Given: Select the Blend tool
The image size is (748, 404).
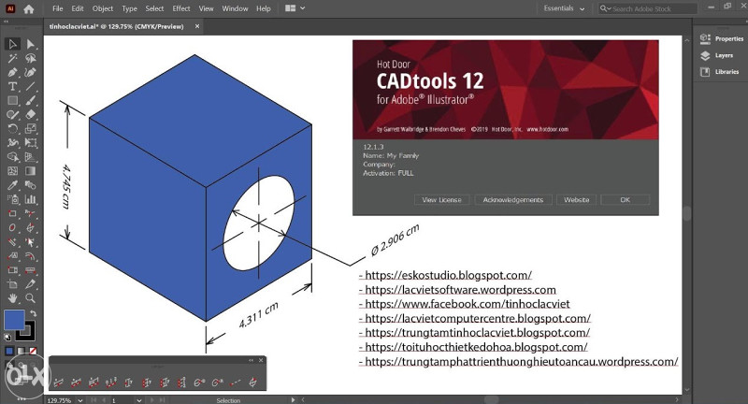Looking at the screenshot, I should pos(31,185).
